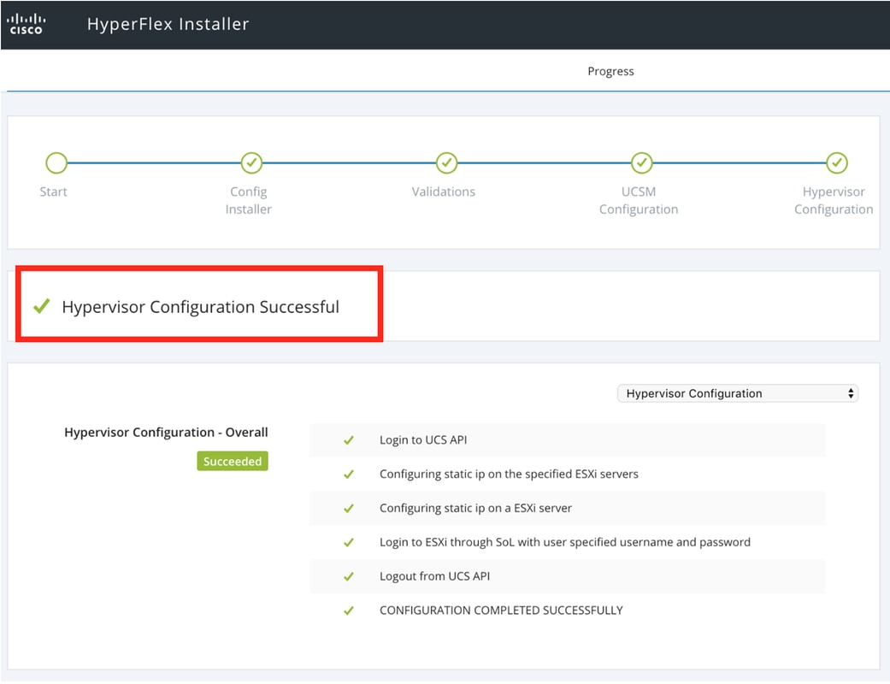Viewport: 890px width, 684px height.
Task: Click checkmark next to Login to UCS API
Action: [349, 440]
